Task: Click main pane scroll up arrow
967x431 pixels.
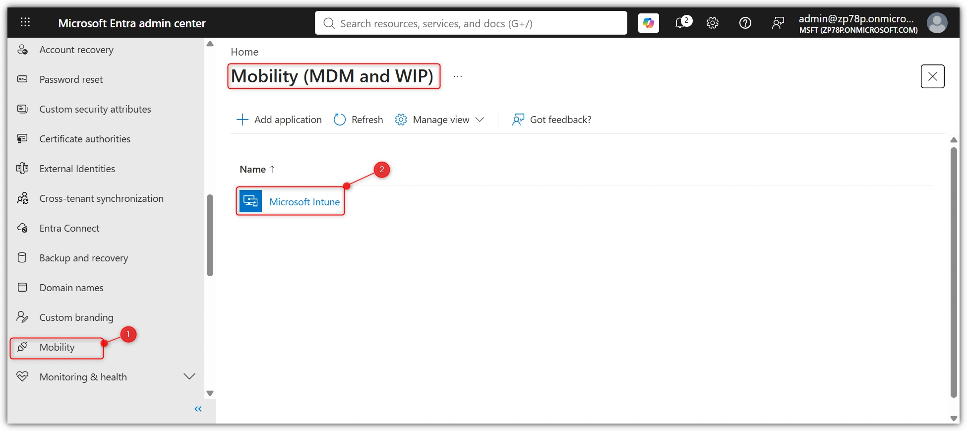Action: click(954, 140)
